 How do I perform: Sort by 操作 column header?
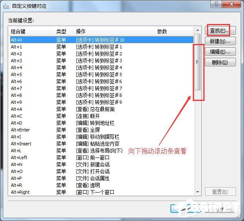(114, 31)
